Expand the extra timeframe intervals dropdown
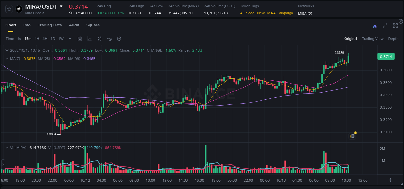The image size is (404, 189). tap(69, 39)
